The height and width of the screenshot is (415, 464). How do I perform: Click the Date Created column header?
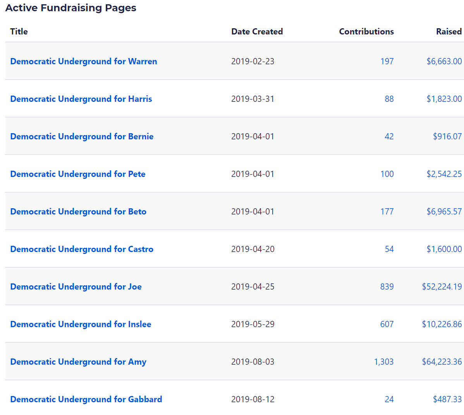257,31
